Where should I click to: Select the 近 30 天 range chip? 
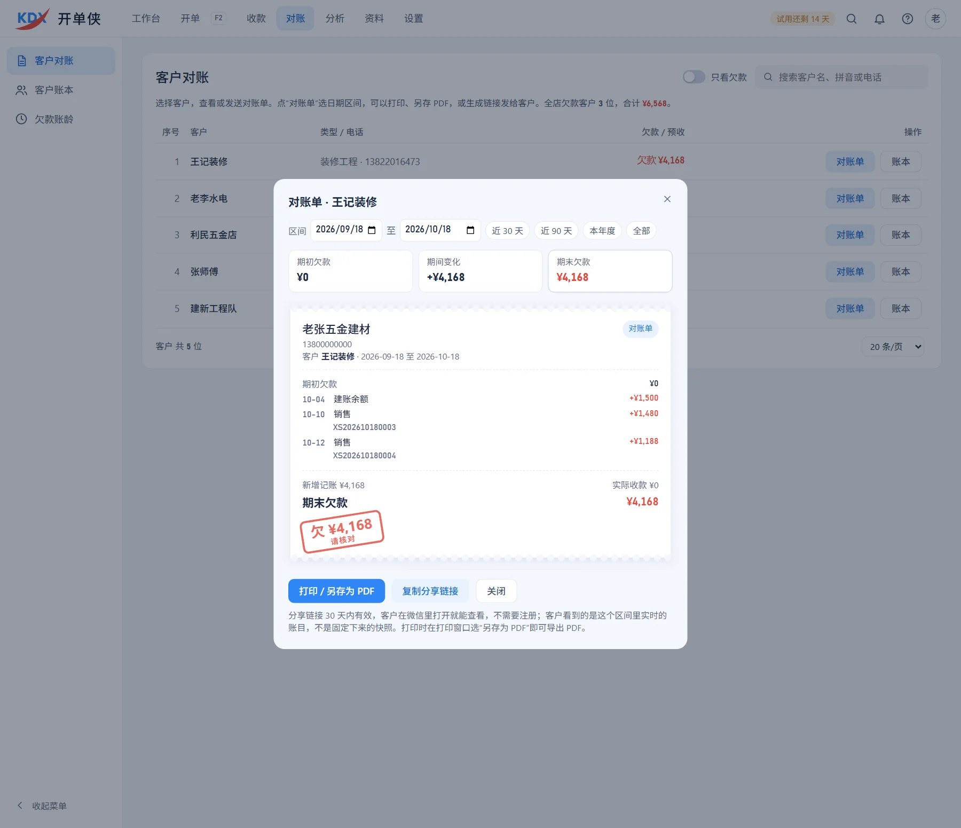coord(507,231)
